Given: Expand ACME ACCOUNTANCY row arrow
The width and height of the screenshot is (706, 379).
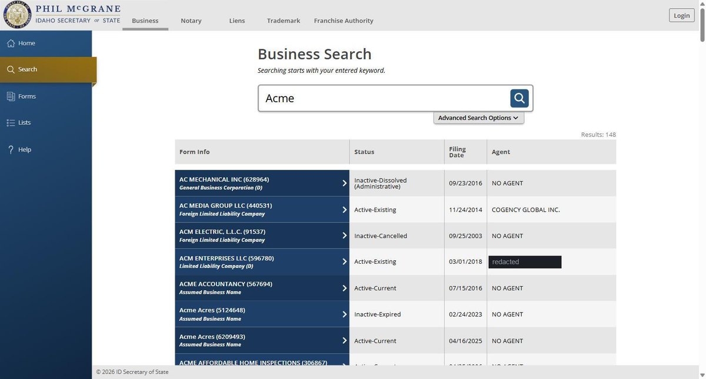Looking at the screenshot, I should [x=345, y=288].
